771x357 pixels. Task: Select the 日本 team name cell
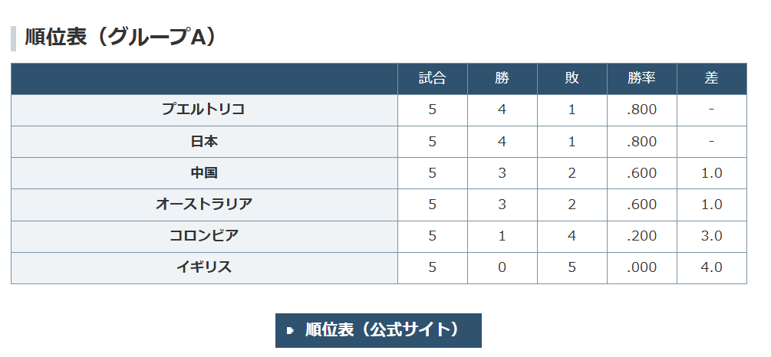coord(203,141)
